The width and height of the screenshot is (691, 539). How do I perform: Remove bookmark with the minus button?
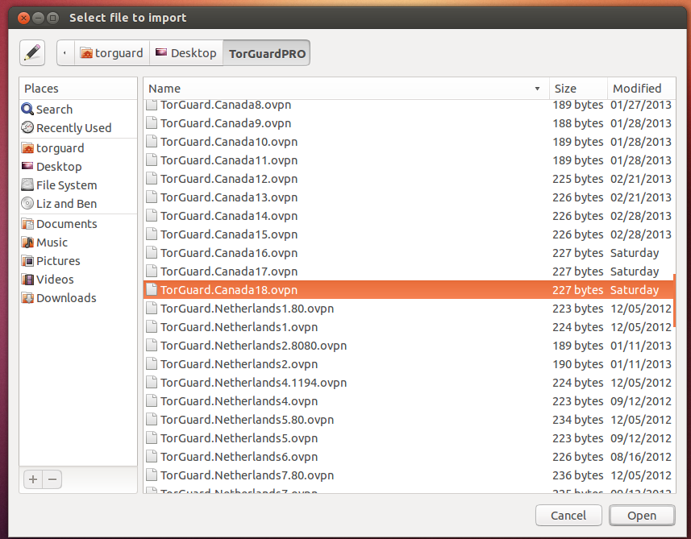pyautogui.click(x=52, y=479)
